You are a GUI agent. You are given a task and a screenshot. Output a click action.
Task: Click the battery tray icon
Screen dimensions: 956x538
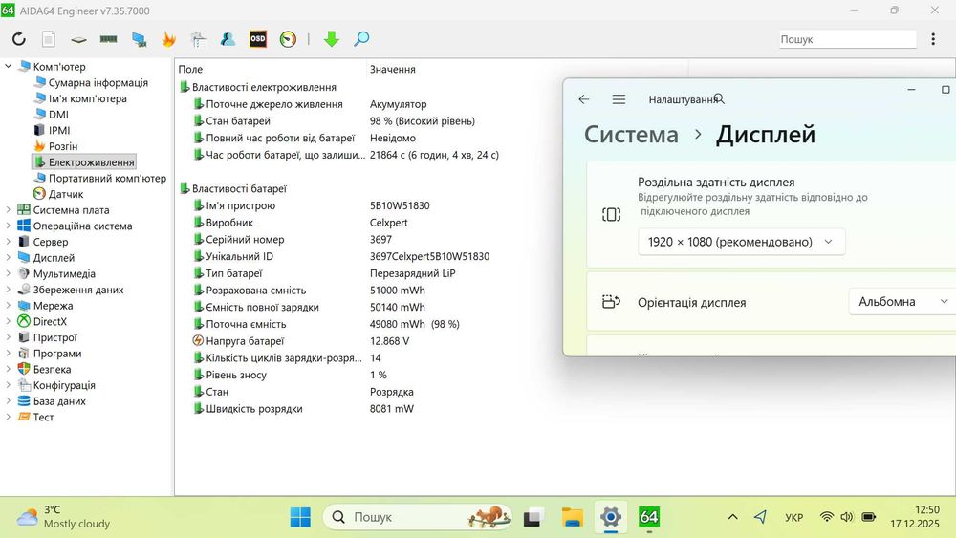point(869,517)
